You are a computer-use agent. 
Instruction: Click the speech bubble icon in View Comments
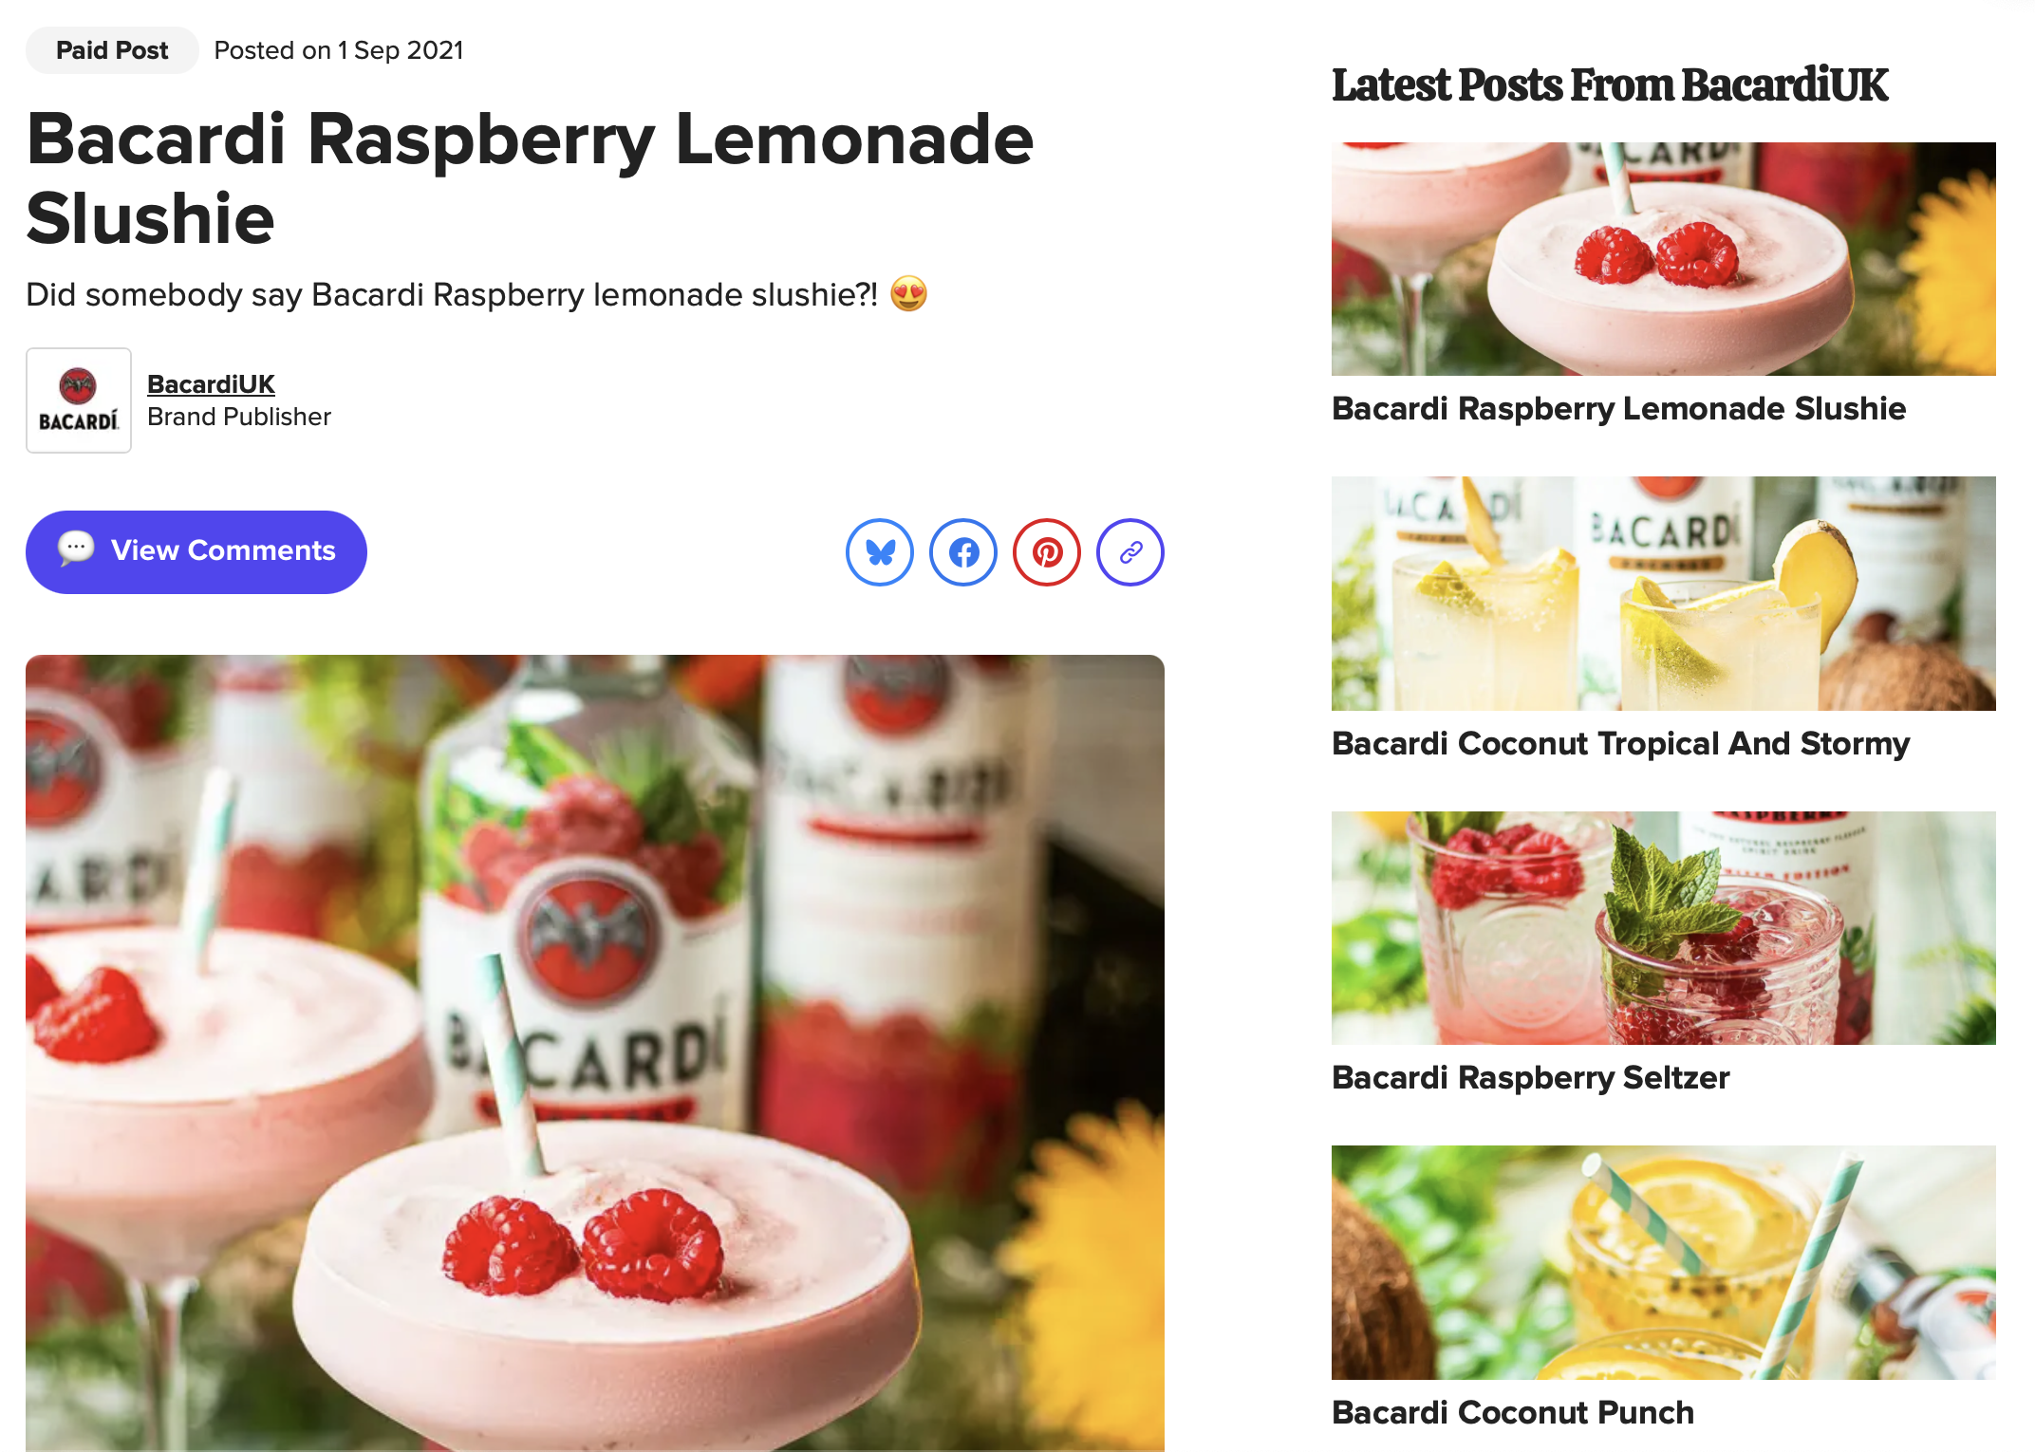[x=76, y=549]
